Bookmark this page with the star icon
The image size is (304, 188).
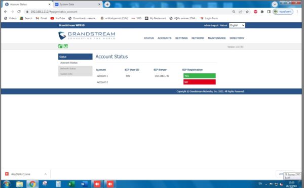247,12
